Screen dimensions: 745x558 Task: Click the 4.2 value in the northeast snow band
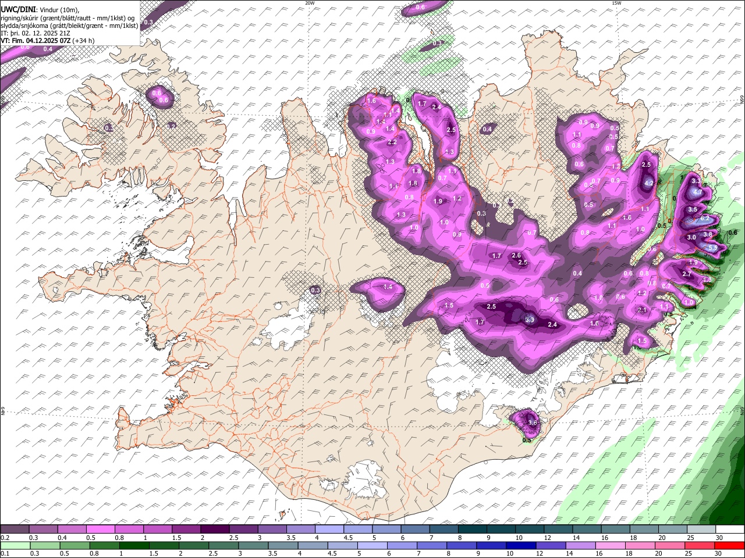point(650,183)
